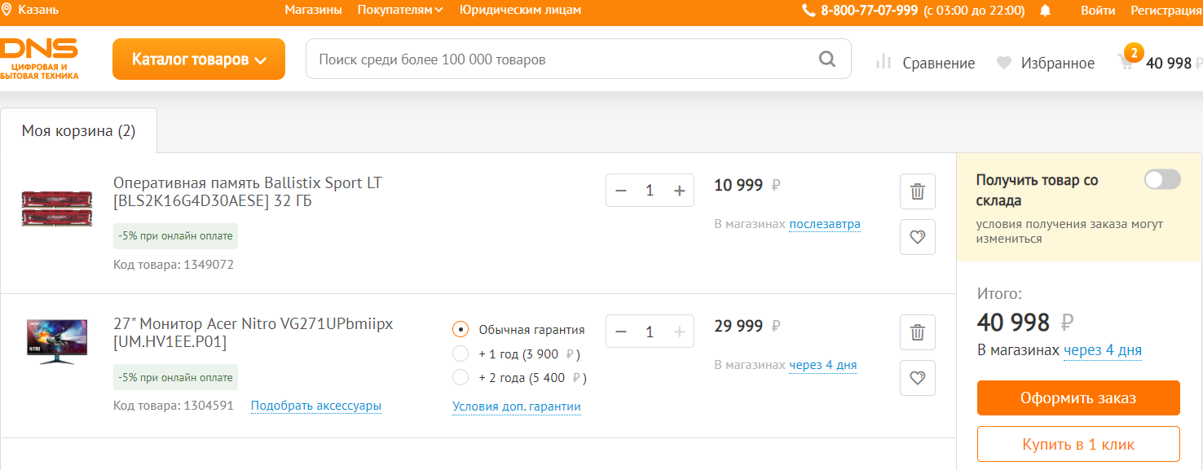Select the + 2 года (5 400 ₽) warranty
Image resolution: width=1203 pixels, height=470 pixels.
point(460,377)
